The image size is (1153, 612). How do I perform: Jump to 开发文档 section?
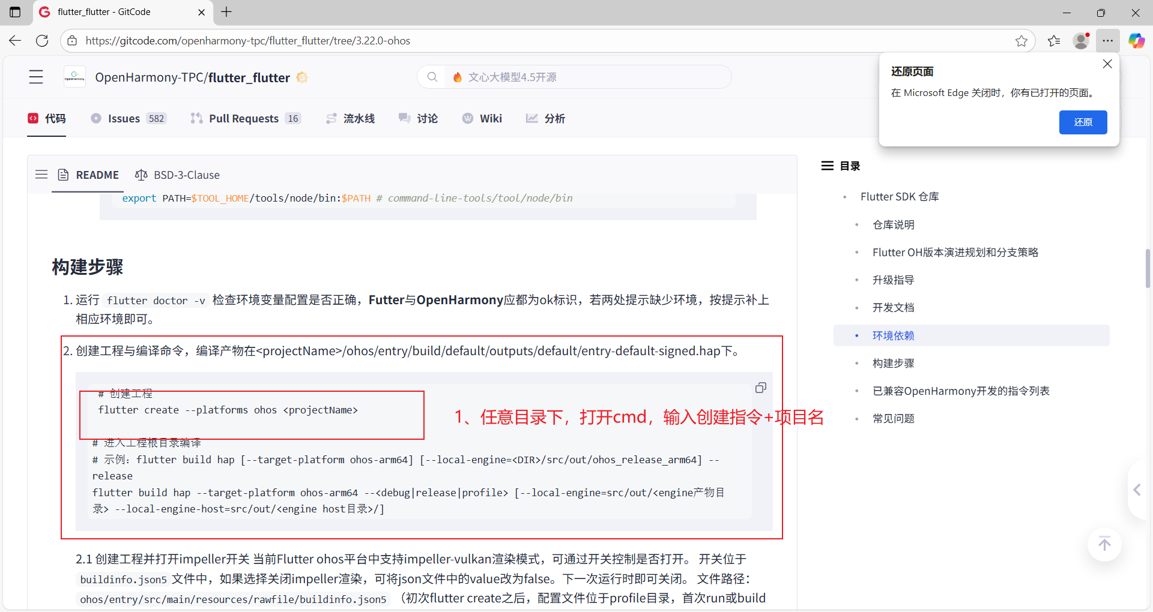click(894, 307)
